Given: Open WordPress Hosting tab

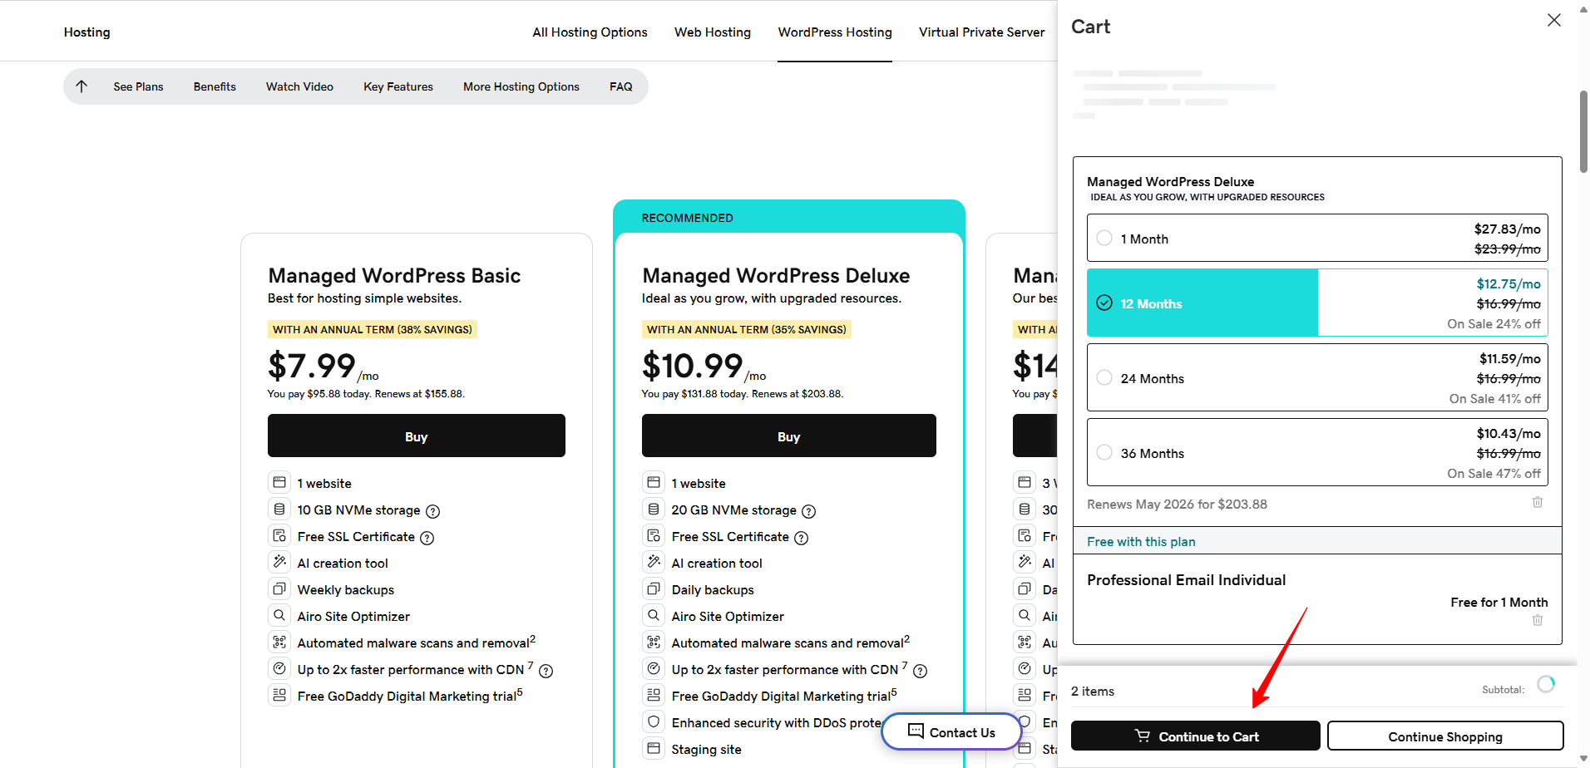Looking at the screenshot, I should [835, 32].
